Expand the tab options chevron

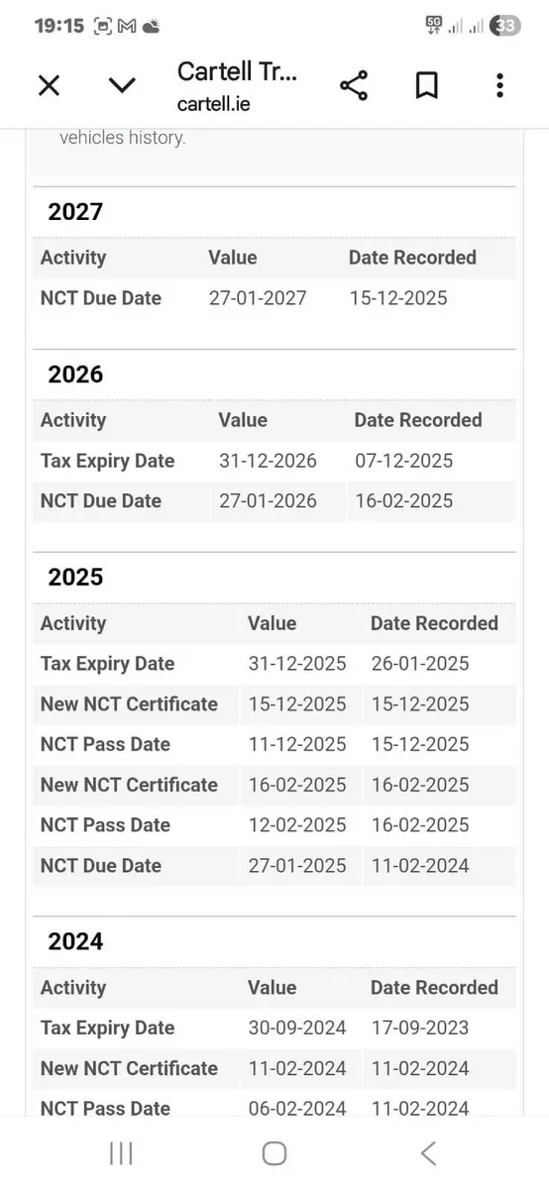(122, 86)
